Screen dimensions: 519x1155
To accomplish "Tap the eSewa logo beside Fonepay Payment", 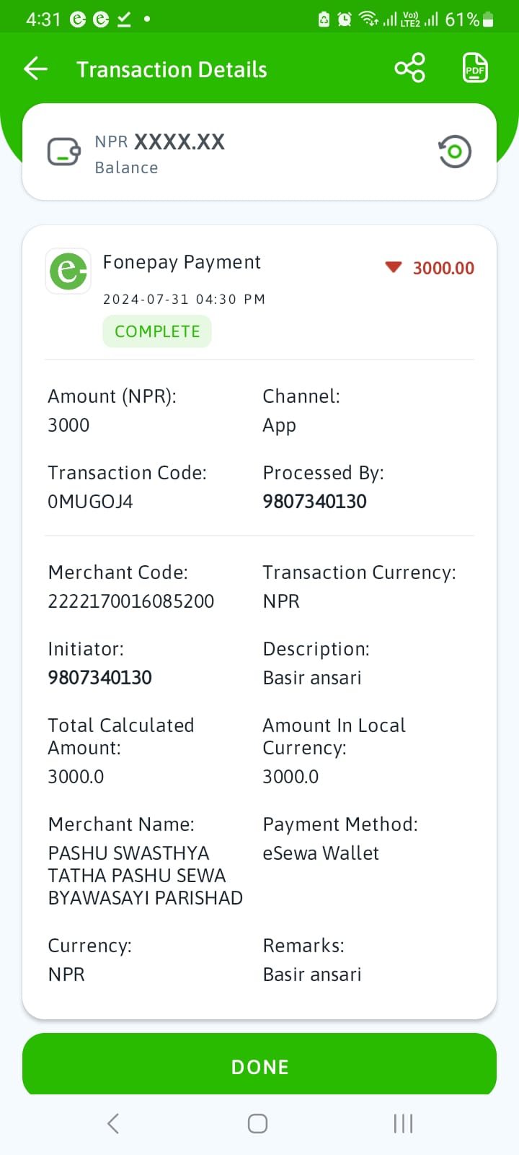I will pyautogui.click(x=68, y=271).
